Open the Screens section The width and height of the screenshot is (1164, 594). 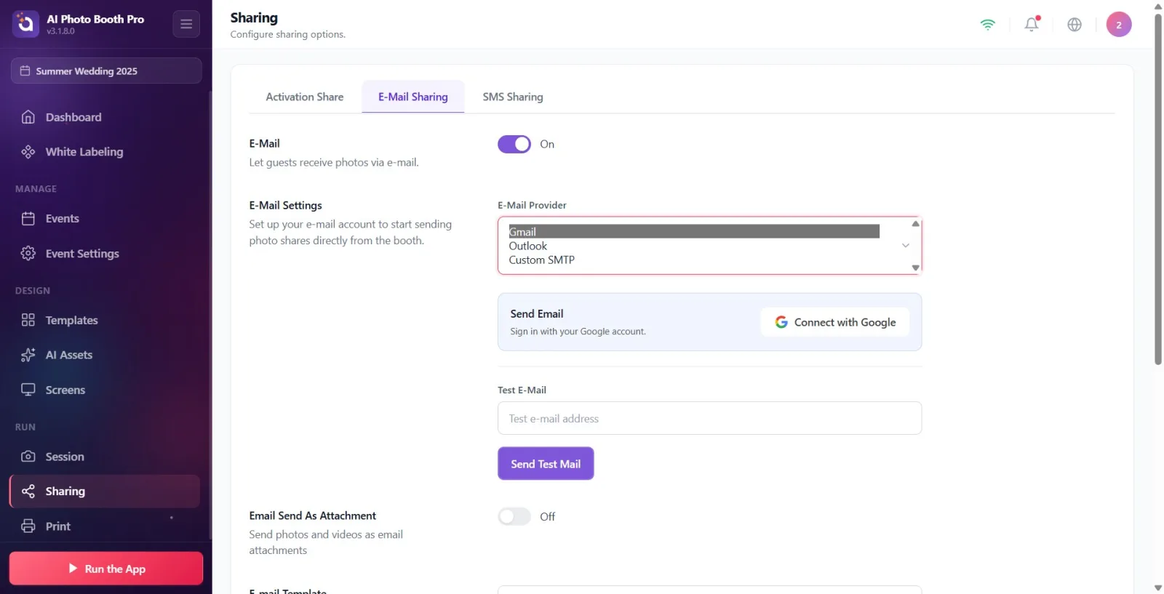105,390
